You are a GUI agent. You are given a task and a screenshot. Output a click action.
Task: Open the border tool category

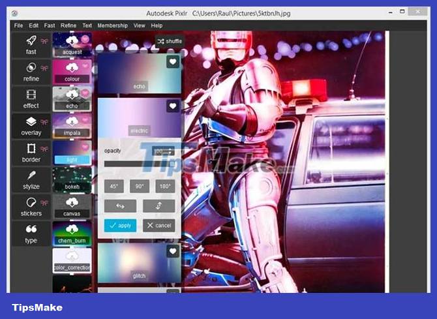pyautogui.click(x=31, y=153)
